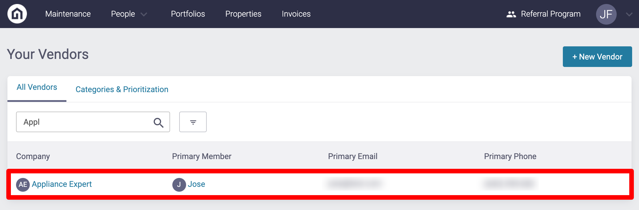
Task: Click the New Vendor button
Action: click(x=597, y=57)
